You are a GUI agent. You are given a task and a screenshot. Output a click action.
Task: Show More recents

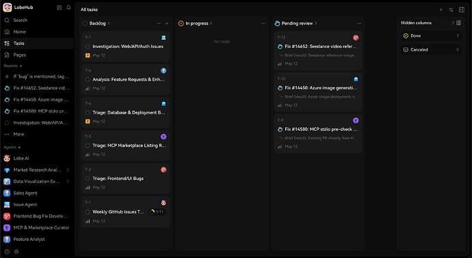[38, 134]
